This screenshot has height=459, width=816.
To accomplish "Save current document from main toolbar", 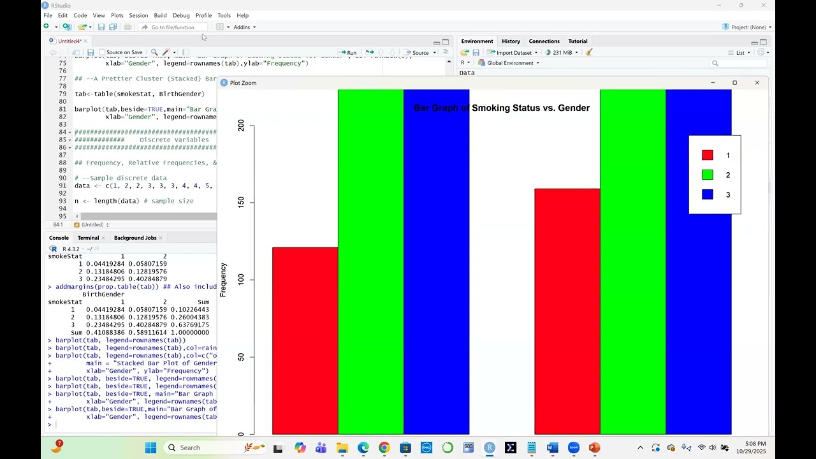I will pyautogui.click(x=101, y=27).
